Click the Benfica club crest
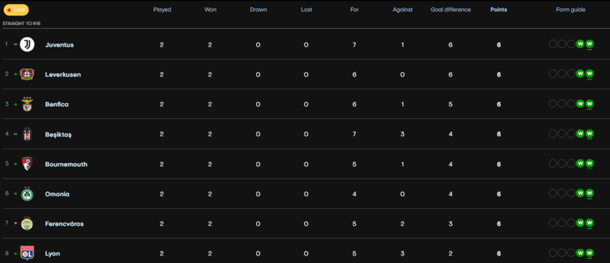The image size is (610, 263). [x=27, y=104]
